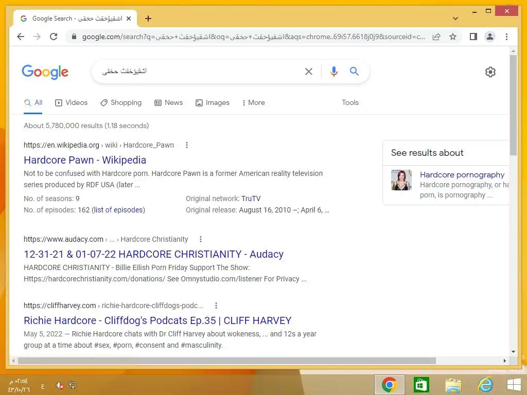This screenshot has height=395, width=527.
Task: Close the Google Search tab
Action: pyautogui.click(x=128, y=19)
